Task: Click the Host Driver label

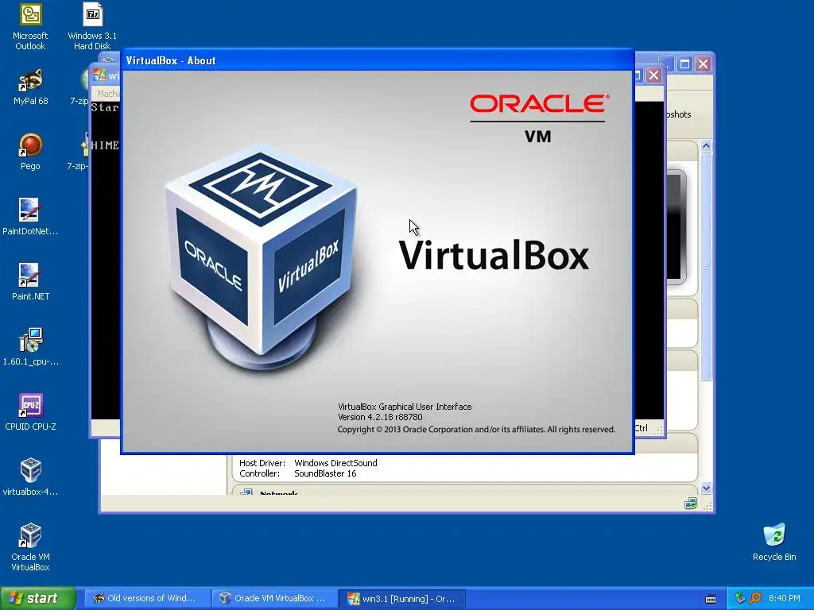Action: 262,463
